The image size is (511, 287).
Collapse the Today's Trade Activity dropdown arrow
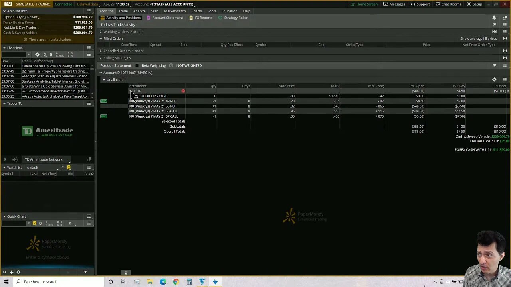tap(494, 25)
